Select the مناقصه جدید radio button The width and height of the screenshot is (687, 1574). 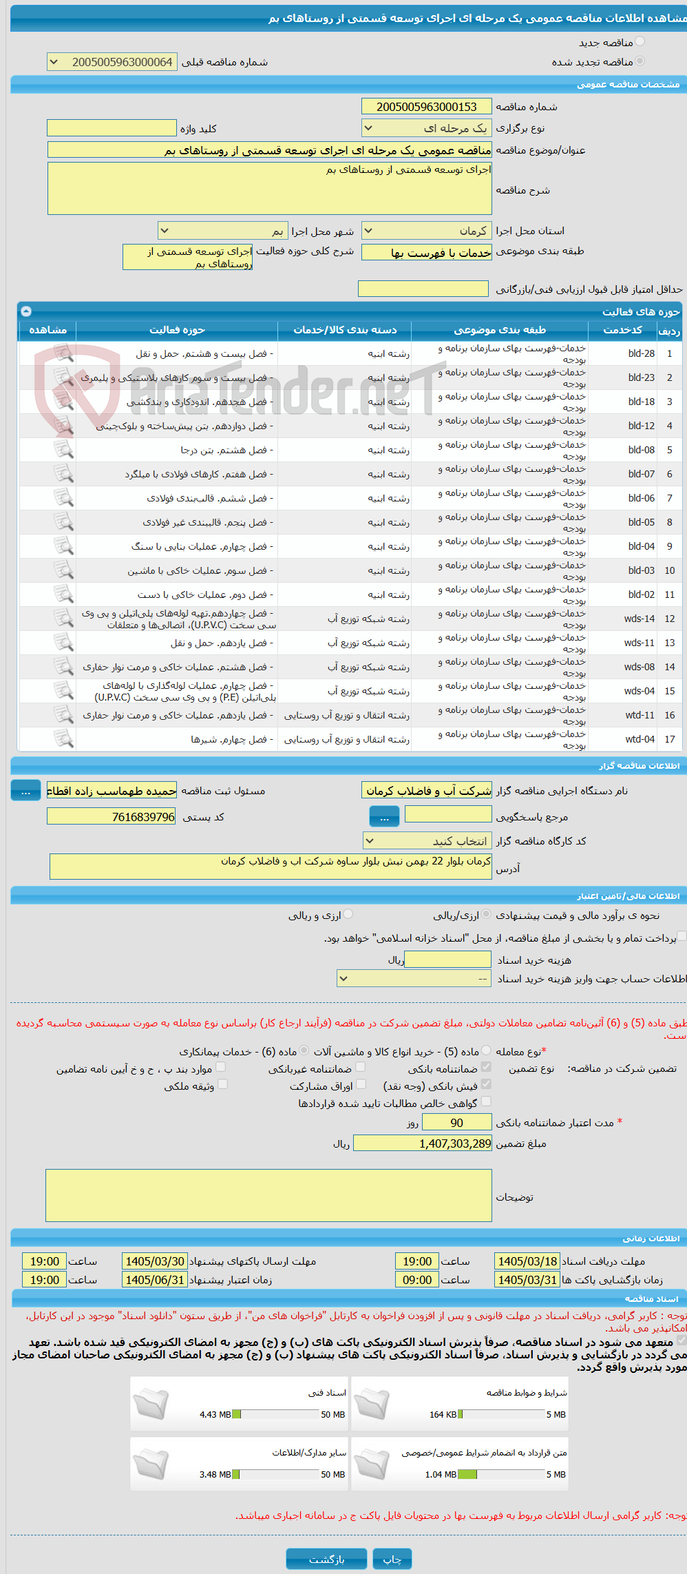click(x=640, y=42)
